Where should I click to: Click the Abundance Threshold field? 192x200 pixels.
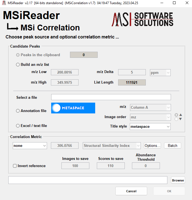(x=146, y=166)
